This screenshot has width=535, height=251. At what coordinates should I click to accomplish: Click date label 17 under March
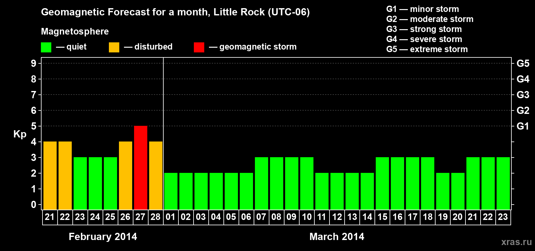(413, 217)
